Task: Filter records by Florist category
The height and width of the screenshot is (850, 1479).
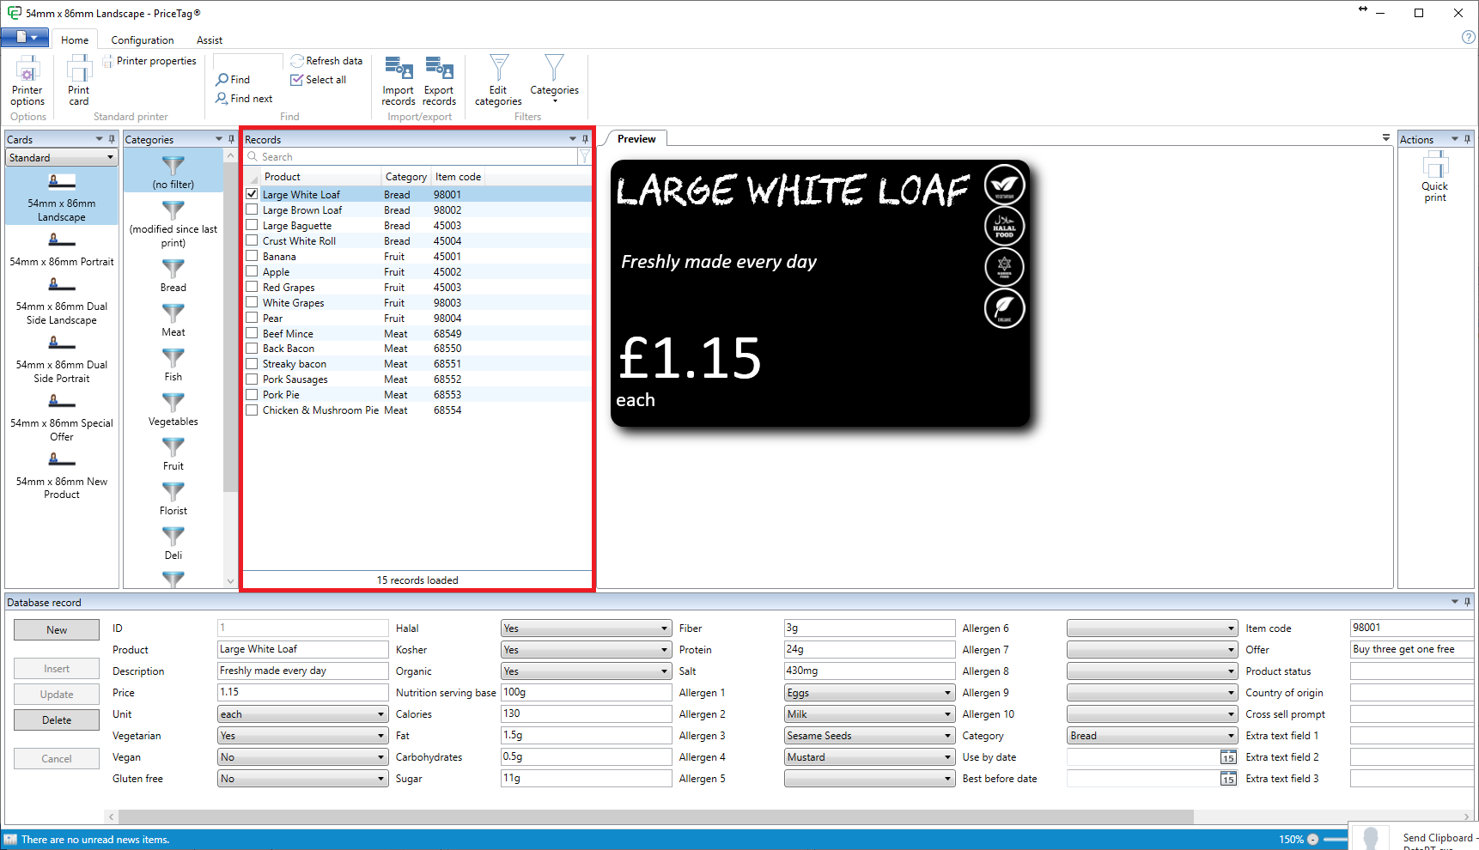Action: [x=173, y=499]
